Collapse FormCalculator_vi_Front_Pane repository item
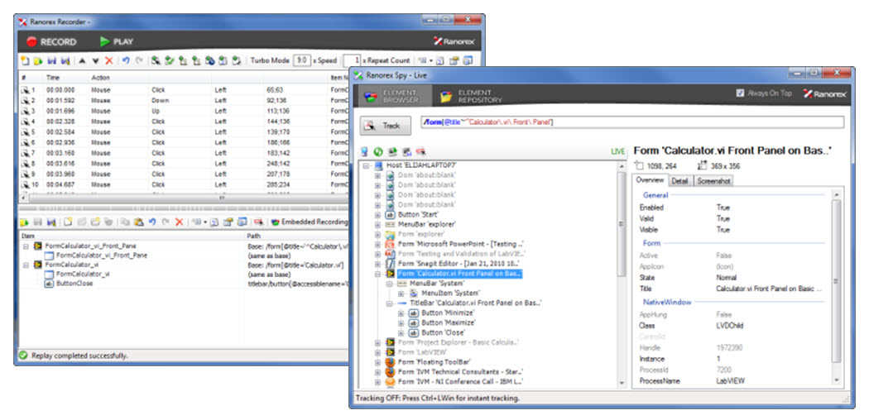The width and height of the screenshot is (869, 420). [25, 246]
